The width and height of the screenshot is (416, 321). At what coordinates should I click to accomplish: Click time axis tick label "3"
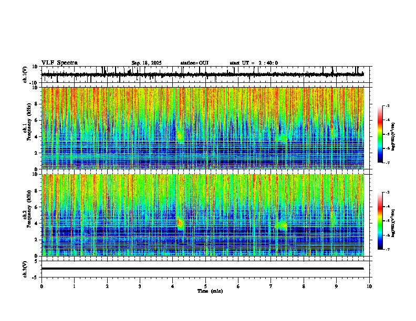[x=140, y=286]
